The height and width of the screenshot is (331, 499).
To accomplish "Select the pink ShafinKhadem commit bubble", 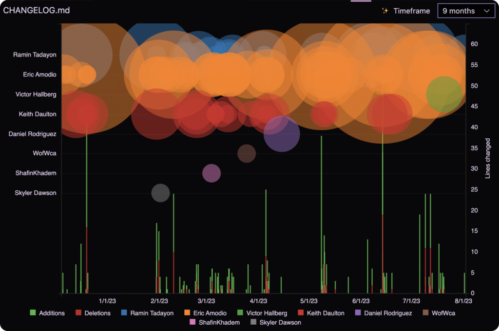I will coord(211,173).
